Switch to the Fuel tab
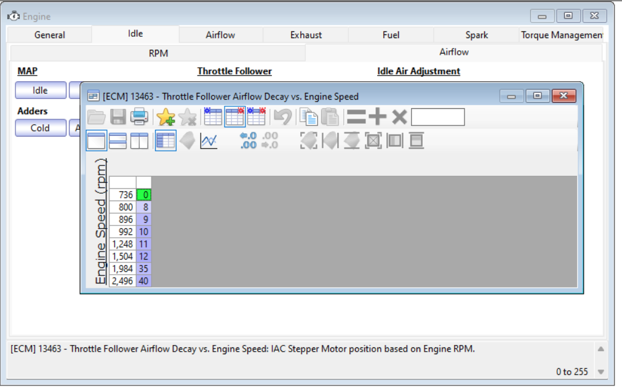 tap(391, 35)
